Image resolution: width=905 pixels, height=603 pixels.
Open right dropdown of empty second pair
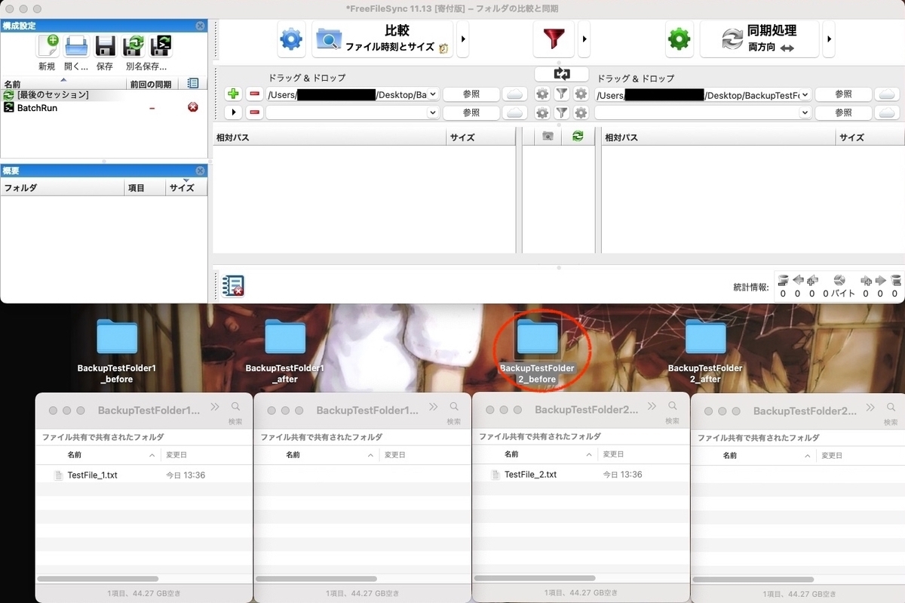click(x=805, y=112)
